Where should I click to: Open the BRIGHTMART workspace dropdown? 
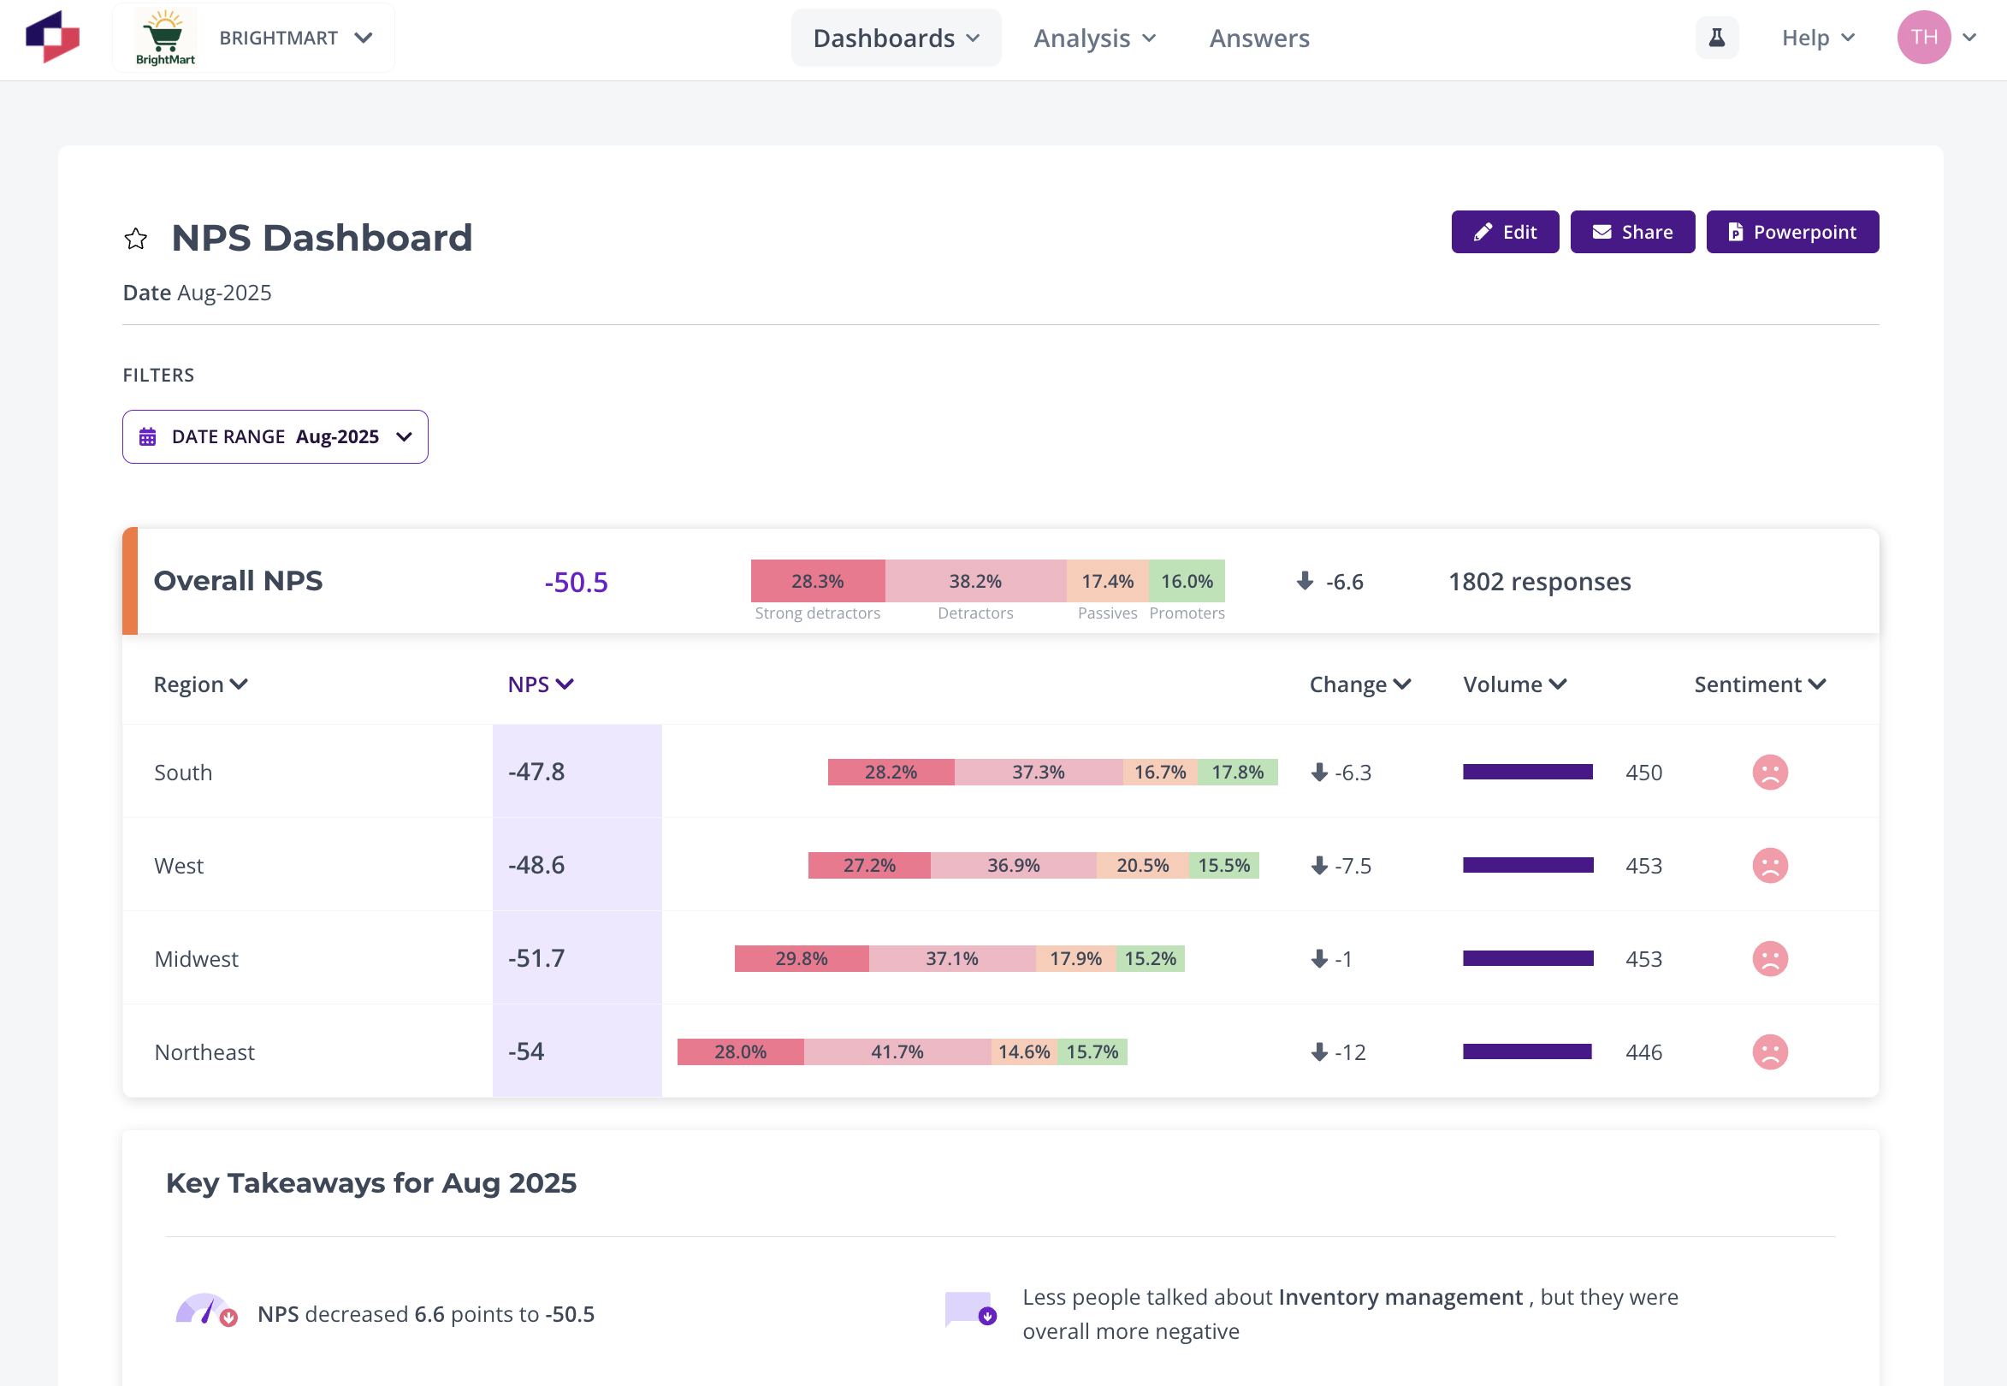(x=253, y=38)
